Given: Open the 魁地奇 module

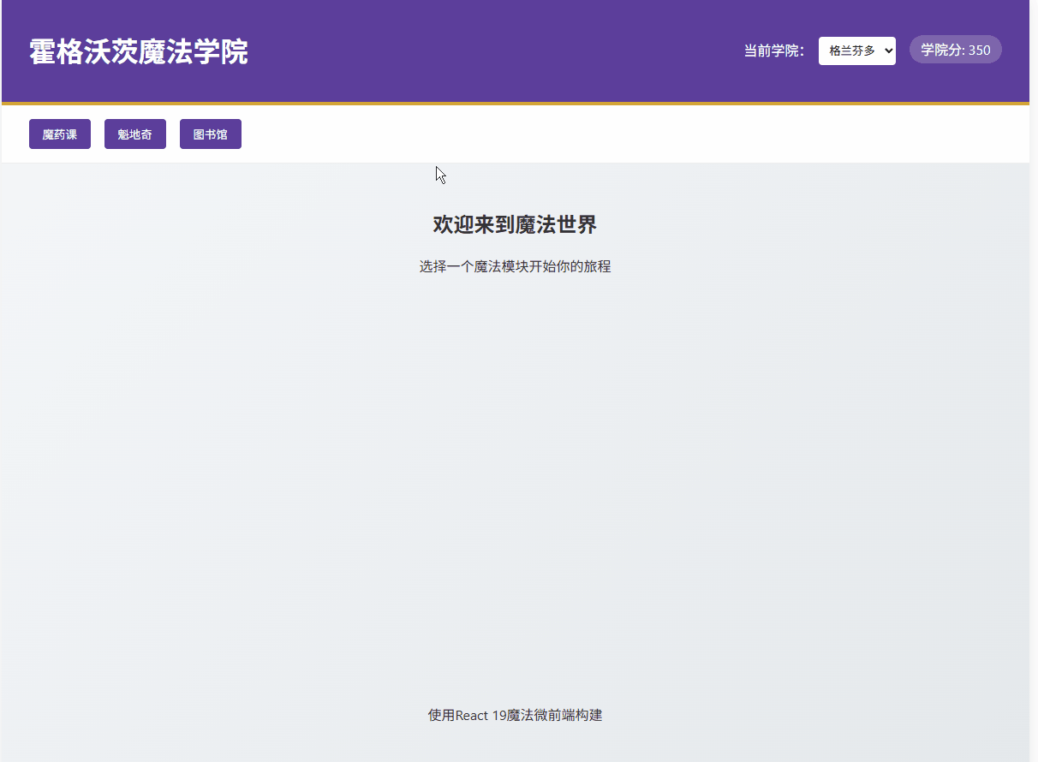Looking at the screenshot, I should tap(135, 134).
